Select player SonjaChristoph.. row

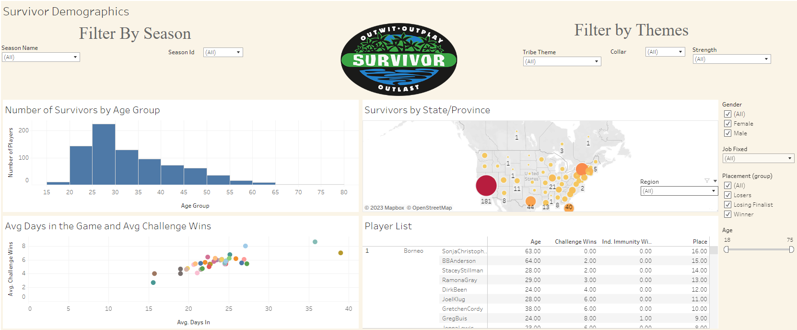pos(464,251)
